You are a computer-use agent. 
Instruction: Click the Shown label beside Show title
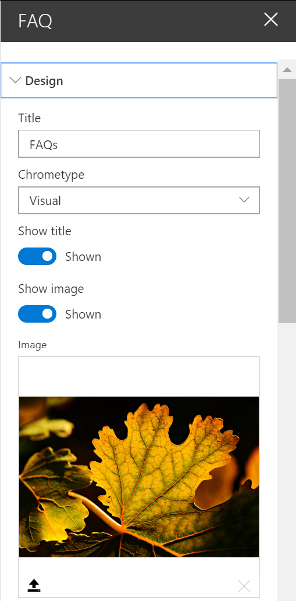coord(83,257)
